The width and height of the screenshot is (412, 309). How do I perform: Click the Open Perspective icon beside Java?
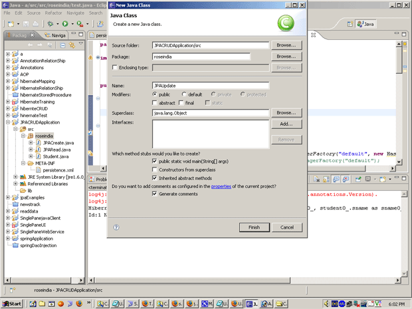(350, 24)
